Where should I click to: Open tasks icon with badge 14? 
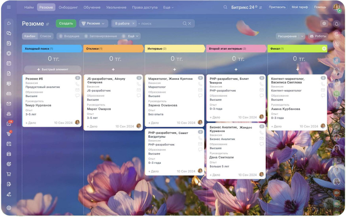click(x=9, y=124)
